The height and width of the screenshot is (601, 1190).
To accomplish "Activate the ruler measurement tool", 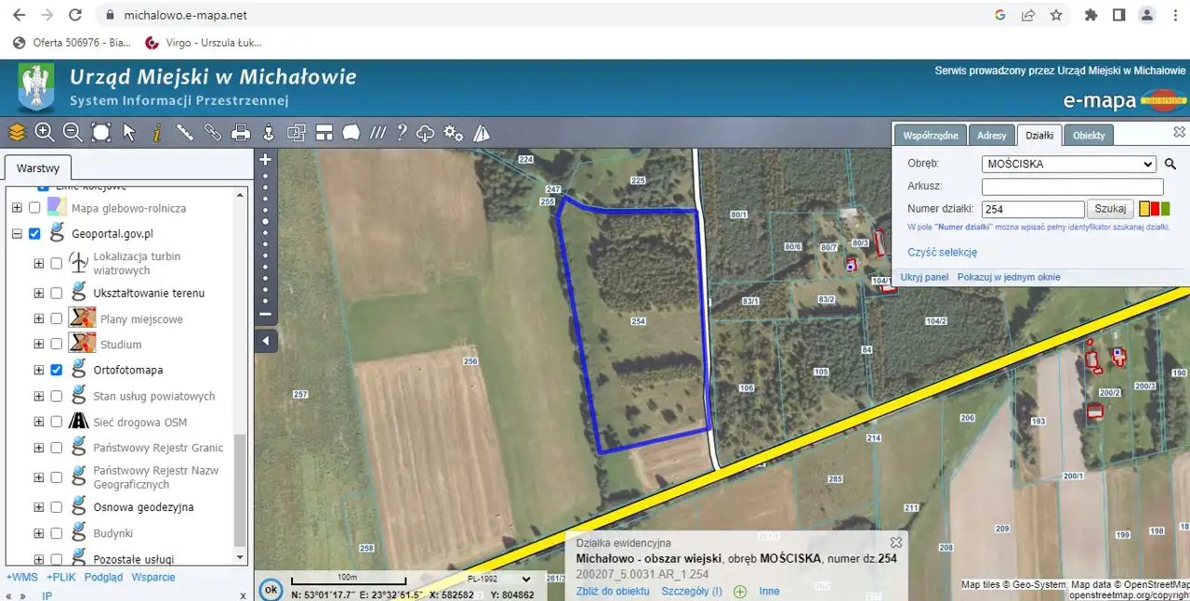I will [x=185, y=132].
